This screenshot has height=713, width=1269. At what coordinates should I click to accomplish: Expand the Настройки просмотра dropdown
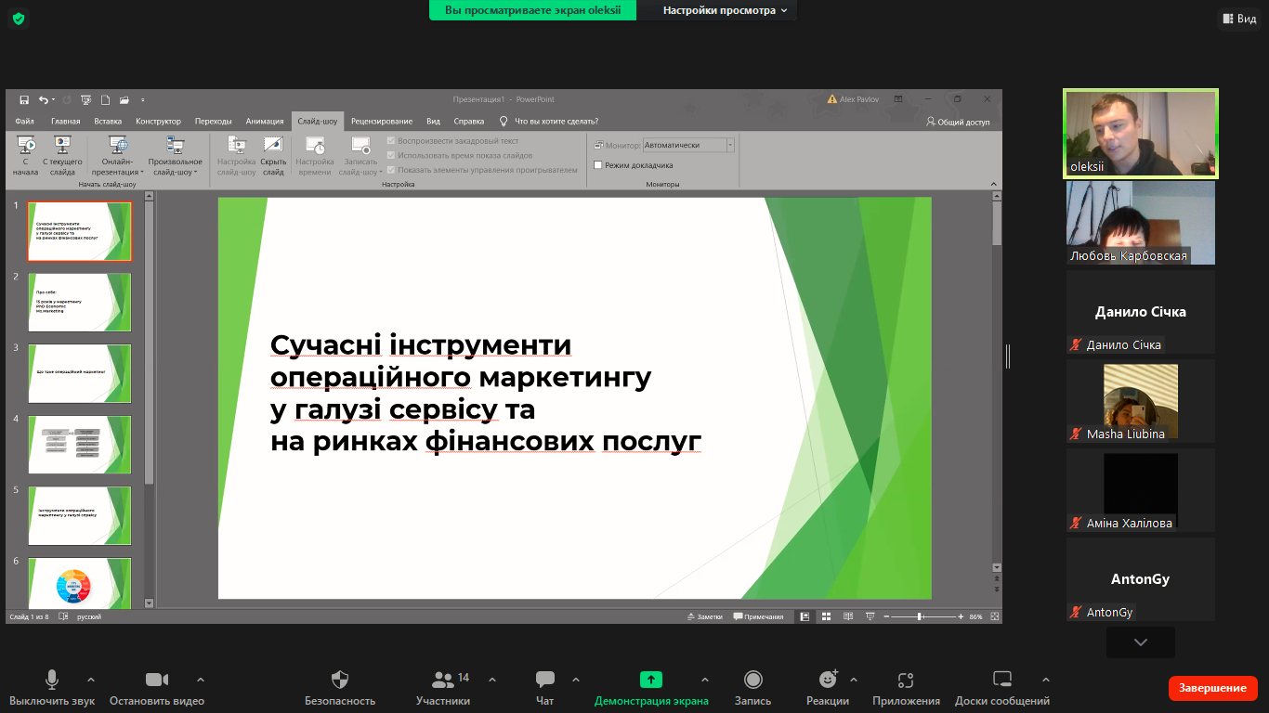pos(725,10)
